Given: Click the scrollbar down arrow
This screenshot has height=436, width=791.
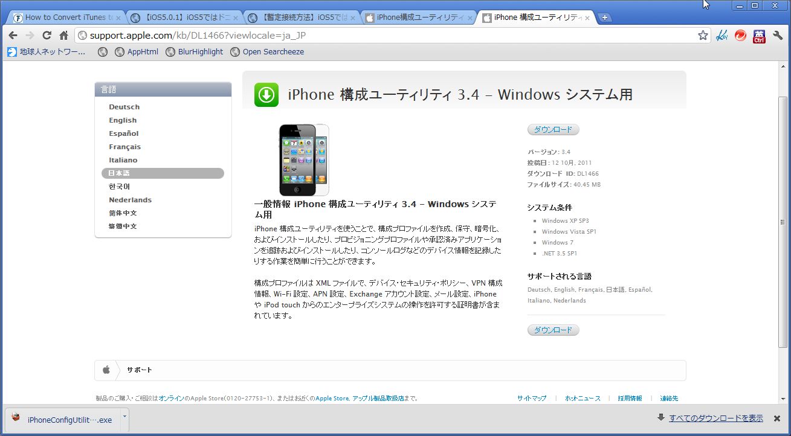Looking at the screenshot, I should [x=783, y=399].
